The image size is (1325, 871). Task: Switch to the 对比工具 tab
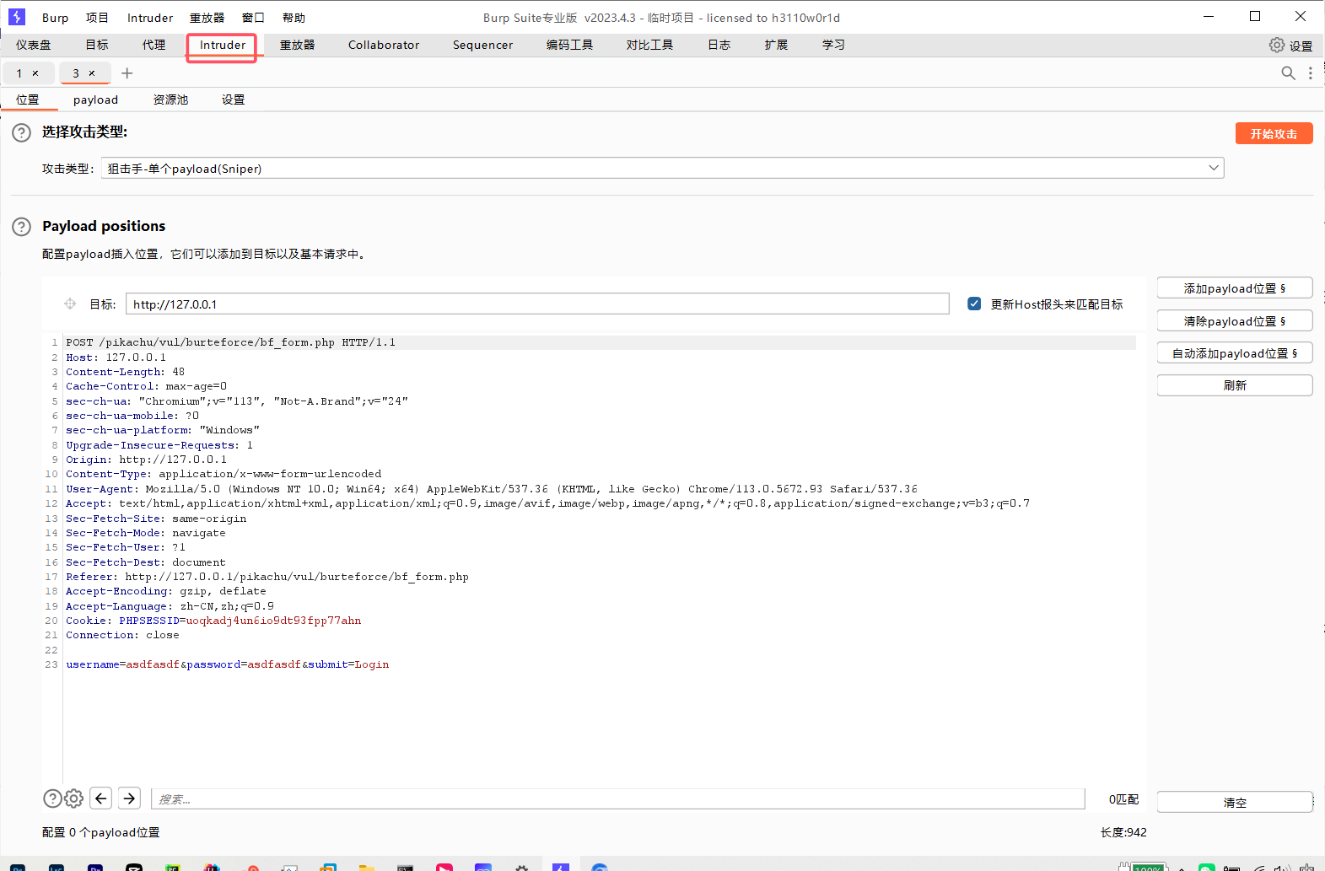[649, 45]
